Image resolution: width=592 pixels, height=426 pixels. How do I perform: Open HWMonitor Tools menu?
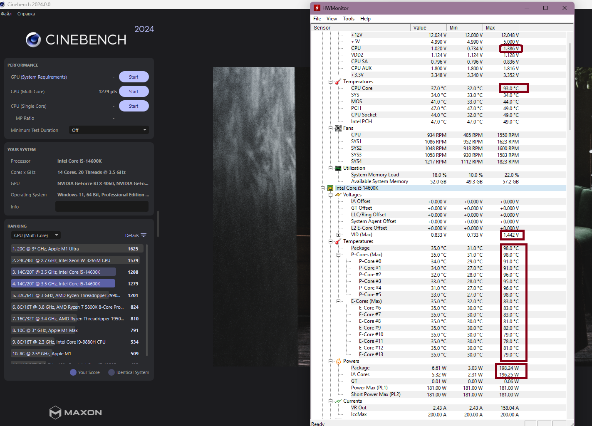click(x=349, y=19)
